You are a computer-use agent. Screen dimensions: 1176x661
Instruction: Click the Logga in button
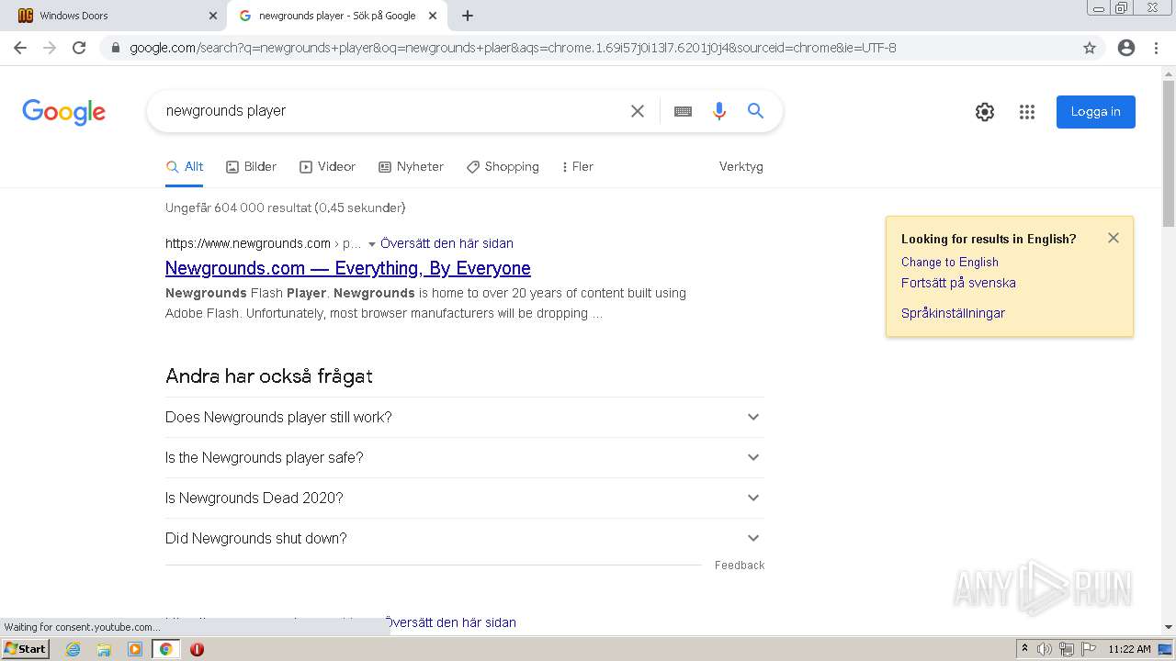(1095, 112)
